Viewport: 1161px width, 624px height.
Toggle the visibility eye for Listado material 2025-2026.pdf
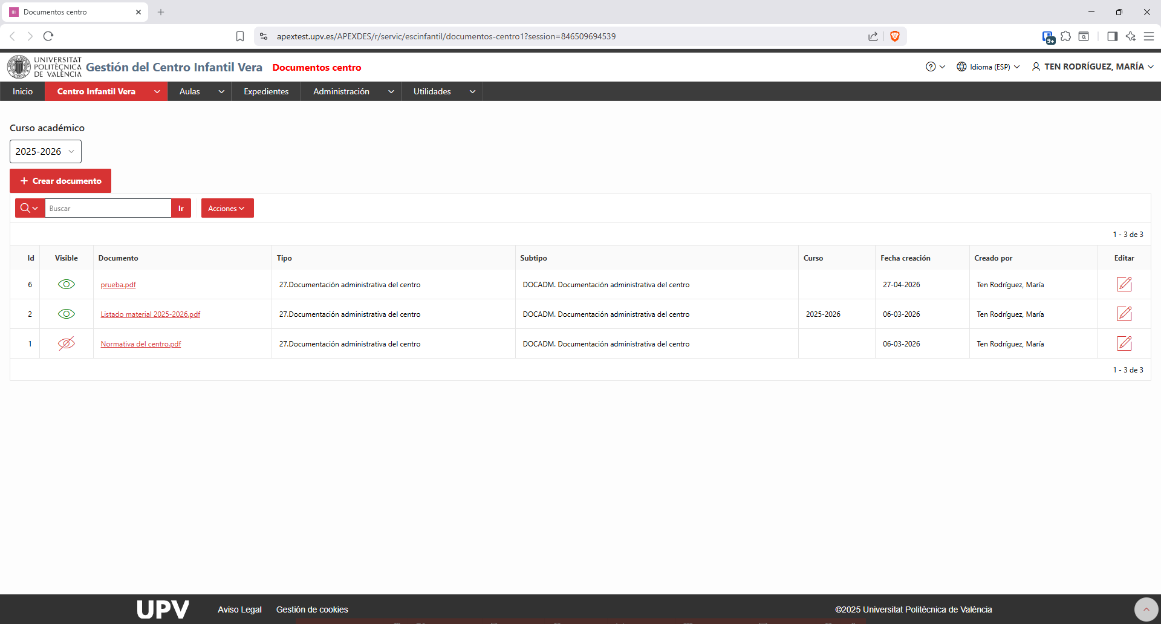click(67, 314)
